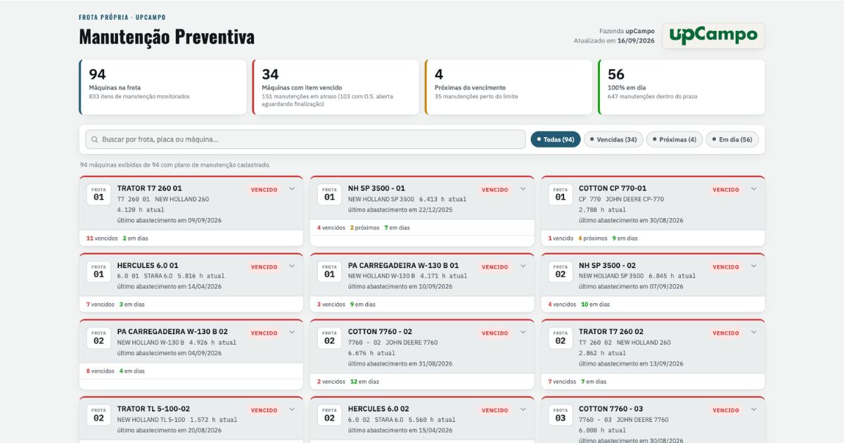
Task: Click the PA CARREGADEIRA W-130 B 02 title
Action: 173,331
